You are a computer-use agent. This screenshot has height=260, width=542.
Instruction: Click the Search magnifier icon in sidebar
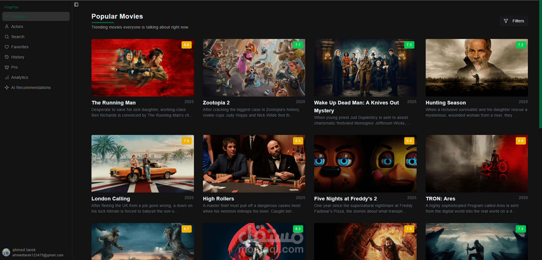tap(7, 37)
